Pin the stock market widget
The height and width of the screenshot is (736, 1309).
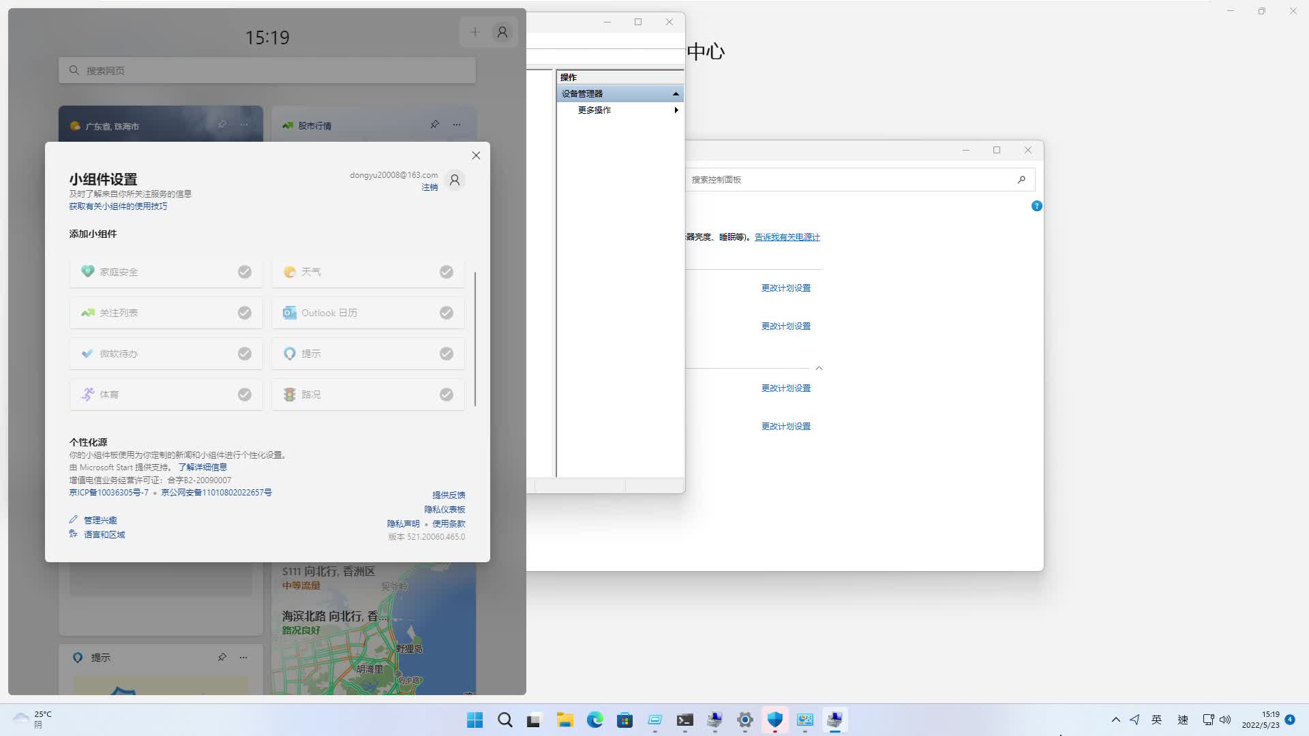point(434,125)
